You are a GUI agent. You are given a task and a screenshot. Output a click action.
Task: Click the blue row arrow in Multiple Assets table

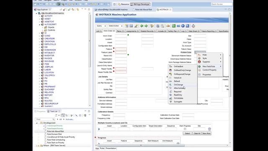(x=99, y=129)
